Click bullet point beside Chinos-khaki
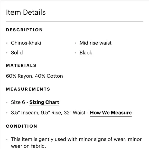This screenshot has height=149, width=149. tap(7, 43)
